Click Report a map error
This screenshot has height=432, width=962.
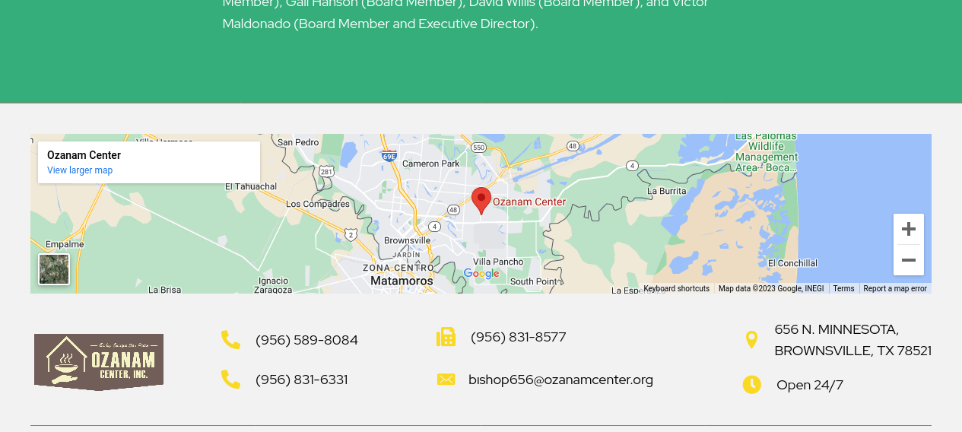(x=895, y=289)
